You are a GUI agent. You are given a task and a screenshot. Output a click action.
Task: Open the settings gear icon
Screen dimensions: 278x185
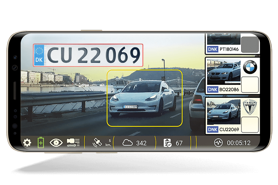tap(27, 142)
